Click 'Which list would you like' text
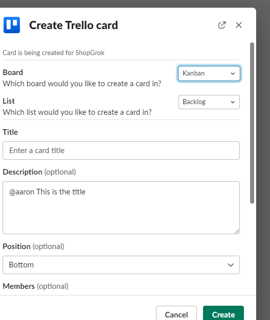The image size is (270, 320). click(77, 112)
